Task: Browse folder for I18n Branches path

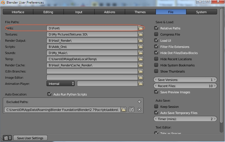Action: [x=140, y=71]
